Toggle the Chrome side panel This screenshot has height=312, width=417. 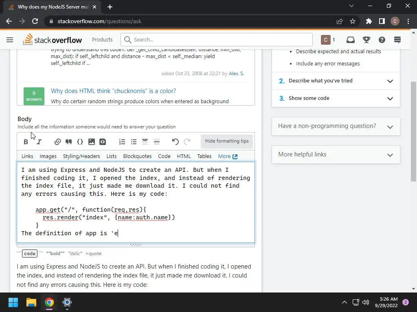[x=382, y=21]
